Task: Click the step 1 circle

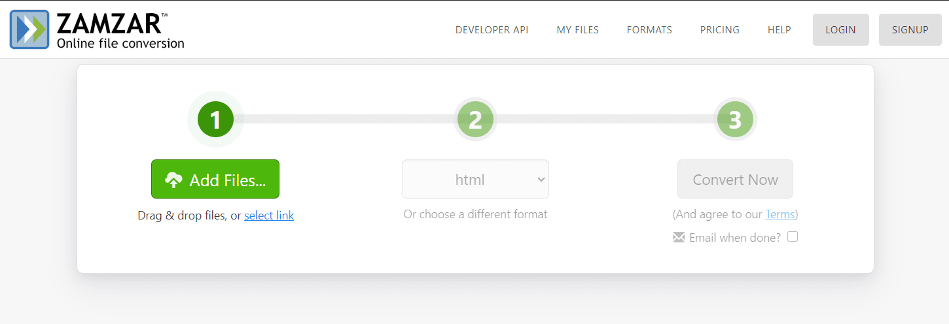Action: (x=215, y=120)
